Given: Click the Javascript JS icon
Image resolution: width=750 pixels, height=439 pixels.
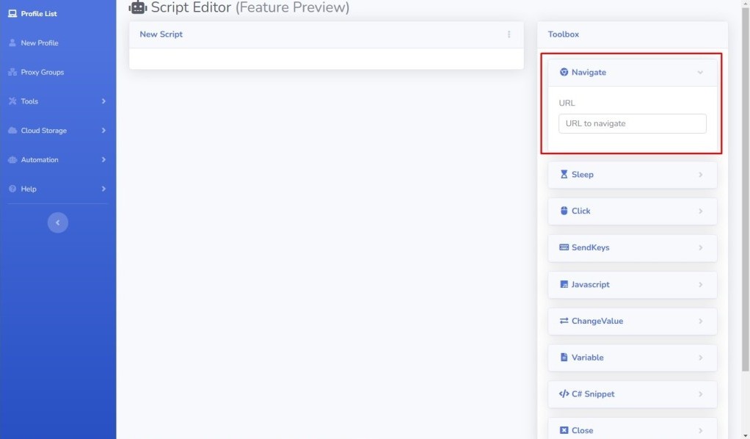Looking at the screenshot, I should click(564, 284).
